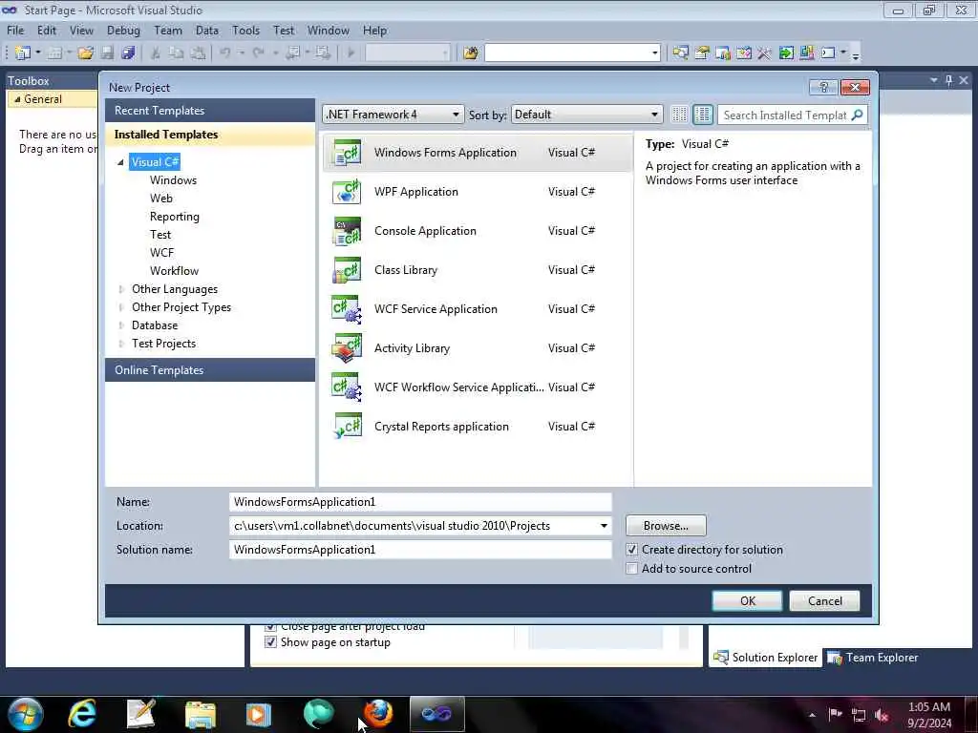Viewport: 978px width, 733px height.
Task: Open the Window menu
Action: tap(329, 31)
